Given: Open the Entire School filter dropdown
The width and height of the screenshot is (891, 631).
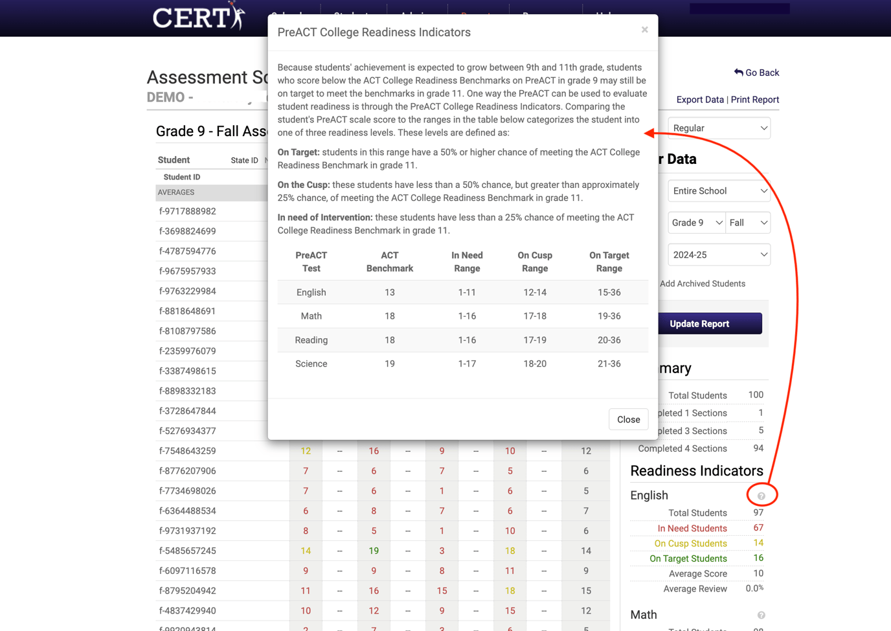Looking at the screenshot, I should [x=719, y=190].
